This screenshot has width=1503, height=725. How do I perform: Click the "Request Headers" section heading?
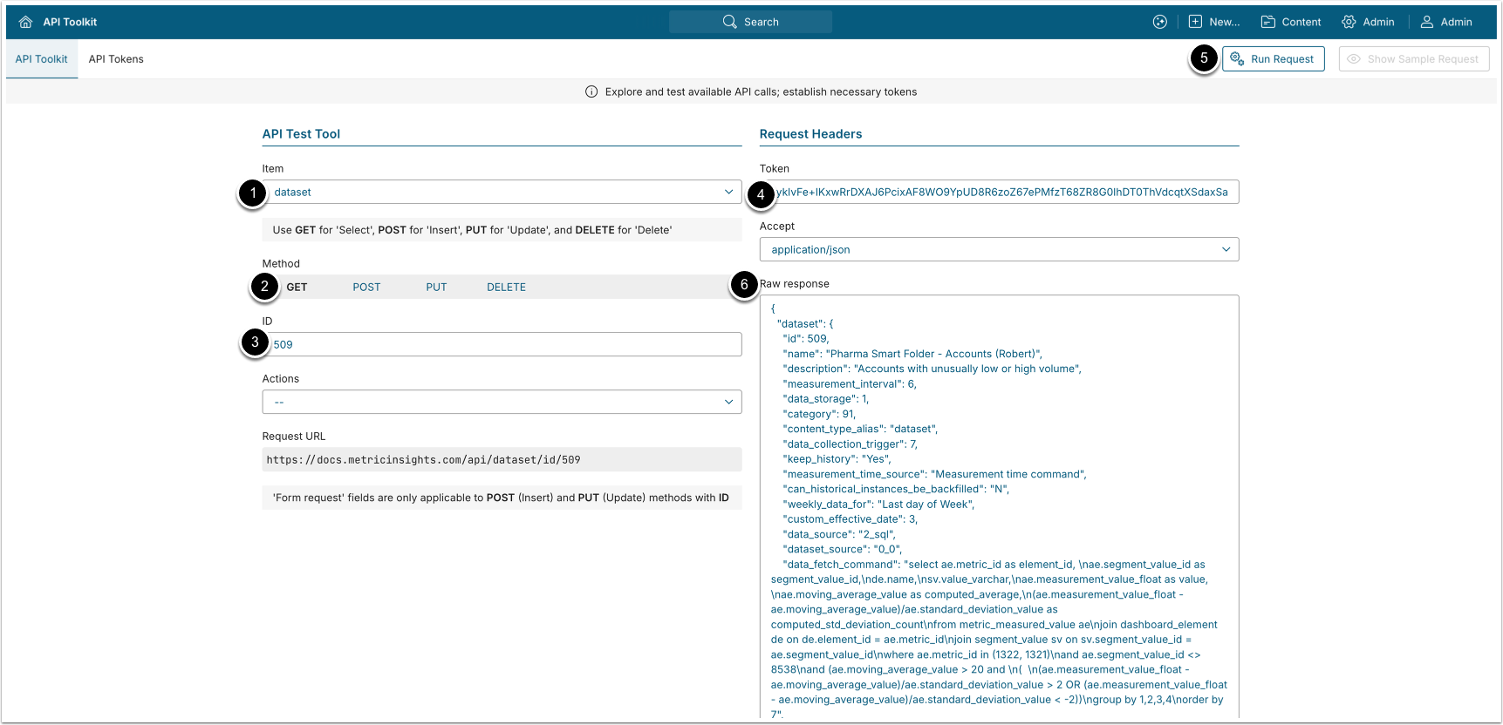pos(810,134)
